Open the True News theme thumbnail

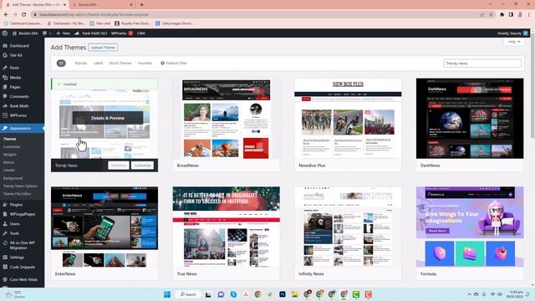click(227, 227)
